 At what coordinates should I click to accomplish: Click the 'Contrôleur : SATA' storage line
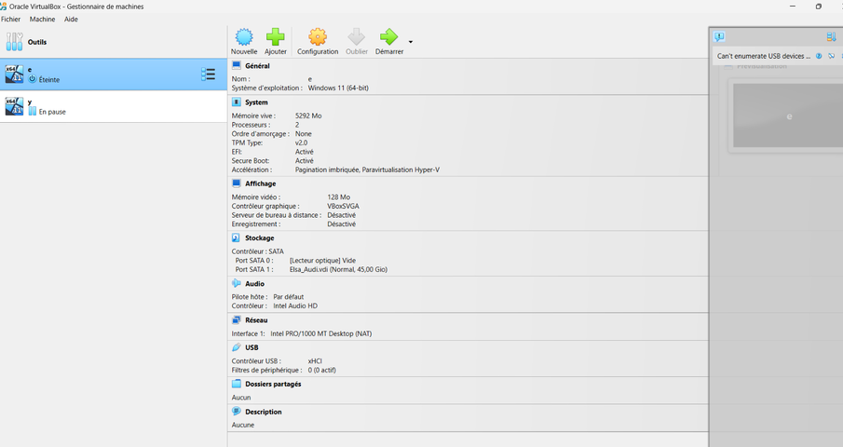tap(257, 251)
